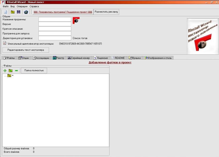
Task: Click the Версия input field
Action: click(55, 24)
